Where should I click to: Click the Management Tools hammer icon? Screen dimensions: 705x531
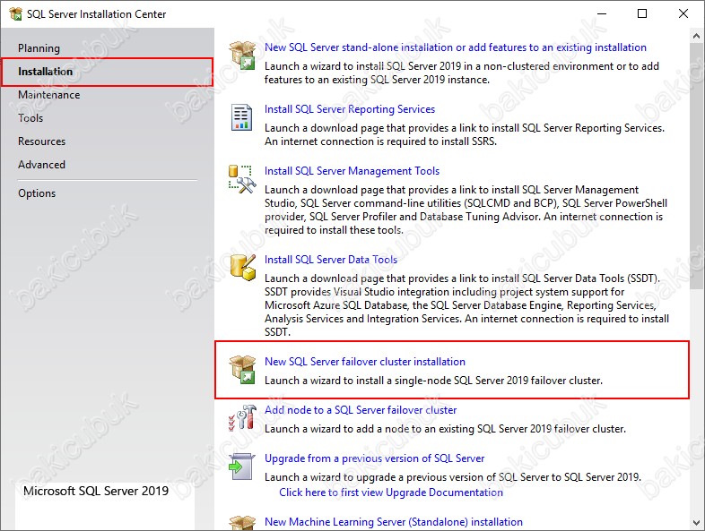pos(242,179)
